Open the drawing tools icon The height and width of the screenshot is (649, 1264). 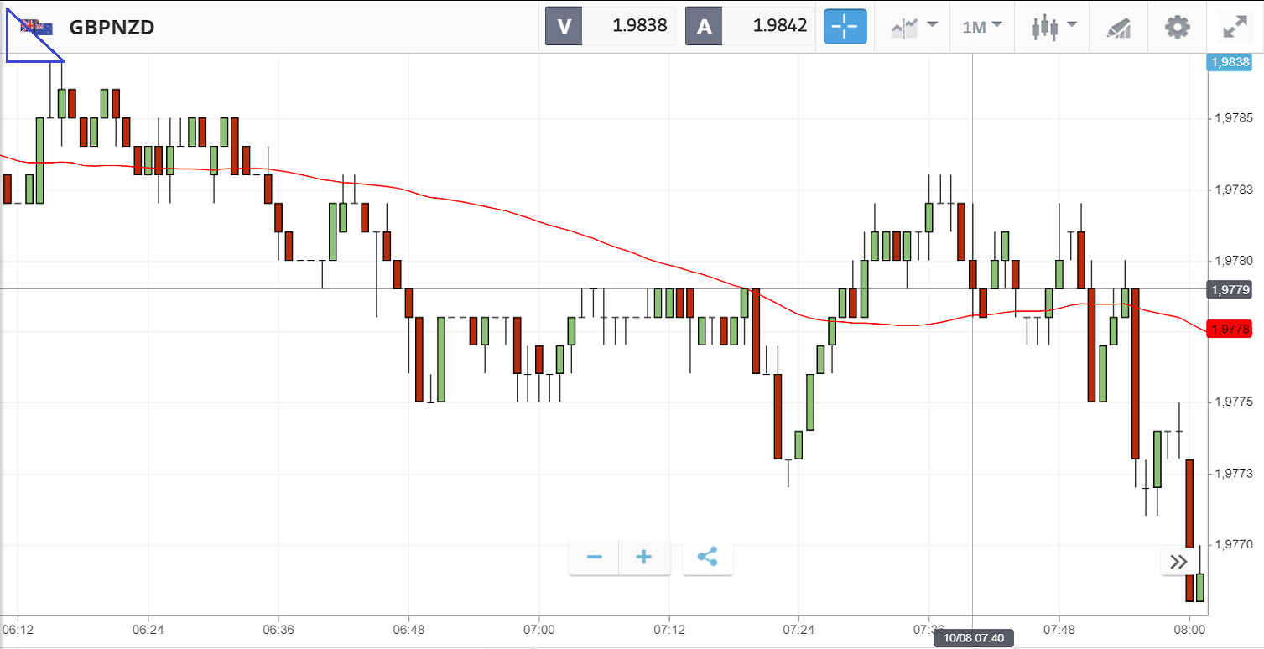pyautogui.click(x=1119, y=27)
